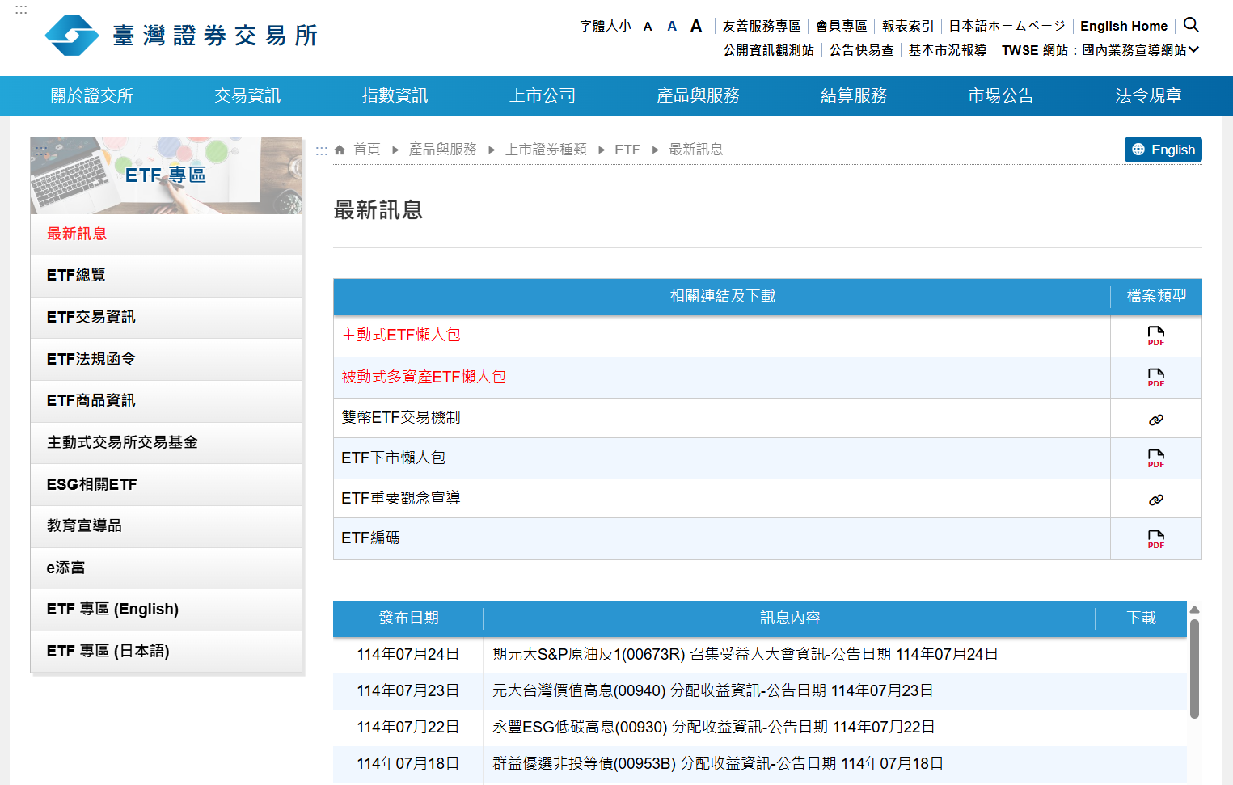Download the ETF編碼 PDF icon
1233x785 pixels.
(x=1155, y=539)
